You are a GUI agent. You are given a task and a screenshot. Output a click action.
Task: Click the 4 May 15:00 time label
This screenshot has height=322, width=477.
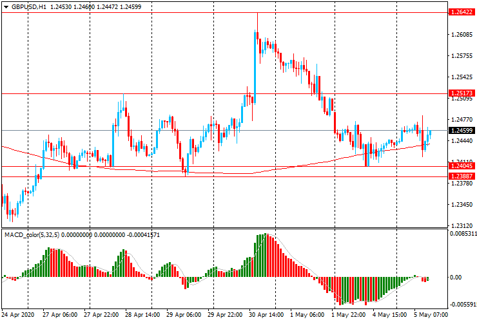pyautogui.click(x=391, y=316)
